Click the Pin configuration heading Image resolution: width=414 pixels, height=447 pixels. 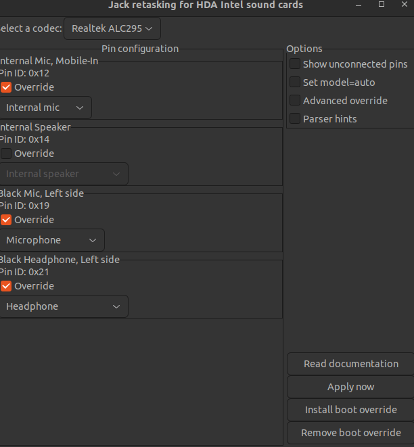click(140, 49)
